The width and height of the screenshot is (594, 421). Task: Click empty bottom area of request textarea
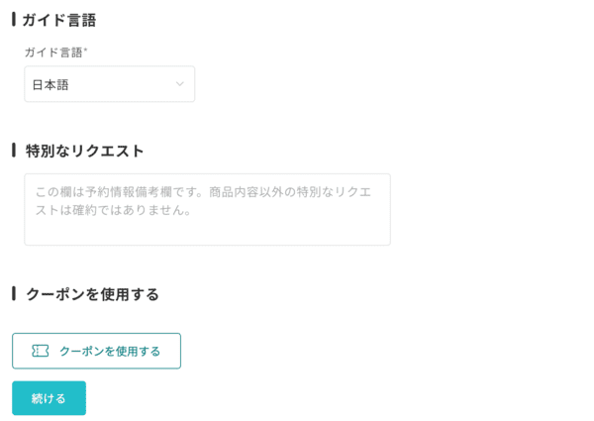pos(207,231)
